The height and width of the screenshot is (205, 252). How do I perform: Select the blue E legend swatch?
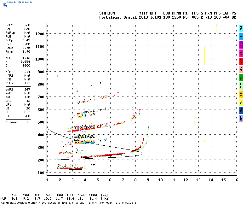[241, 37]
